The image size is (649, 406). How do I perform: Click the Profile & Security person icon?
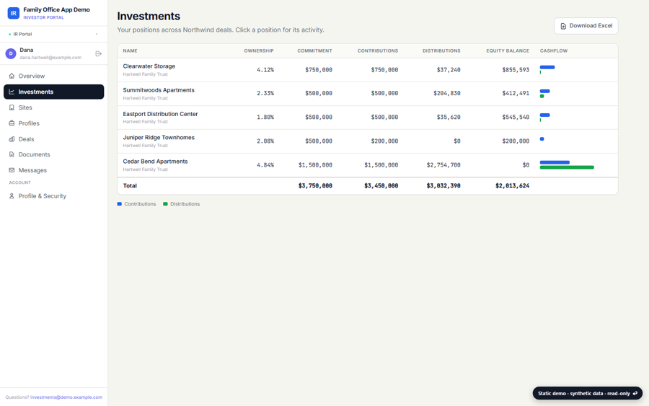12,196
